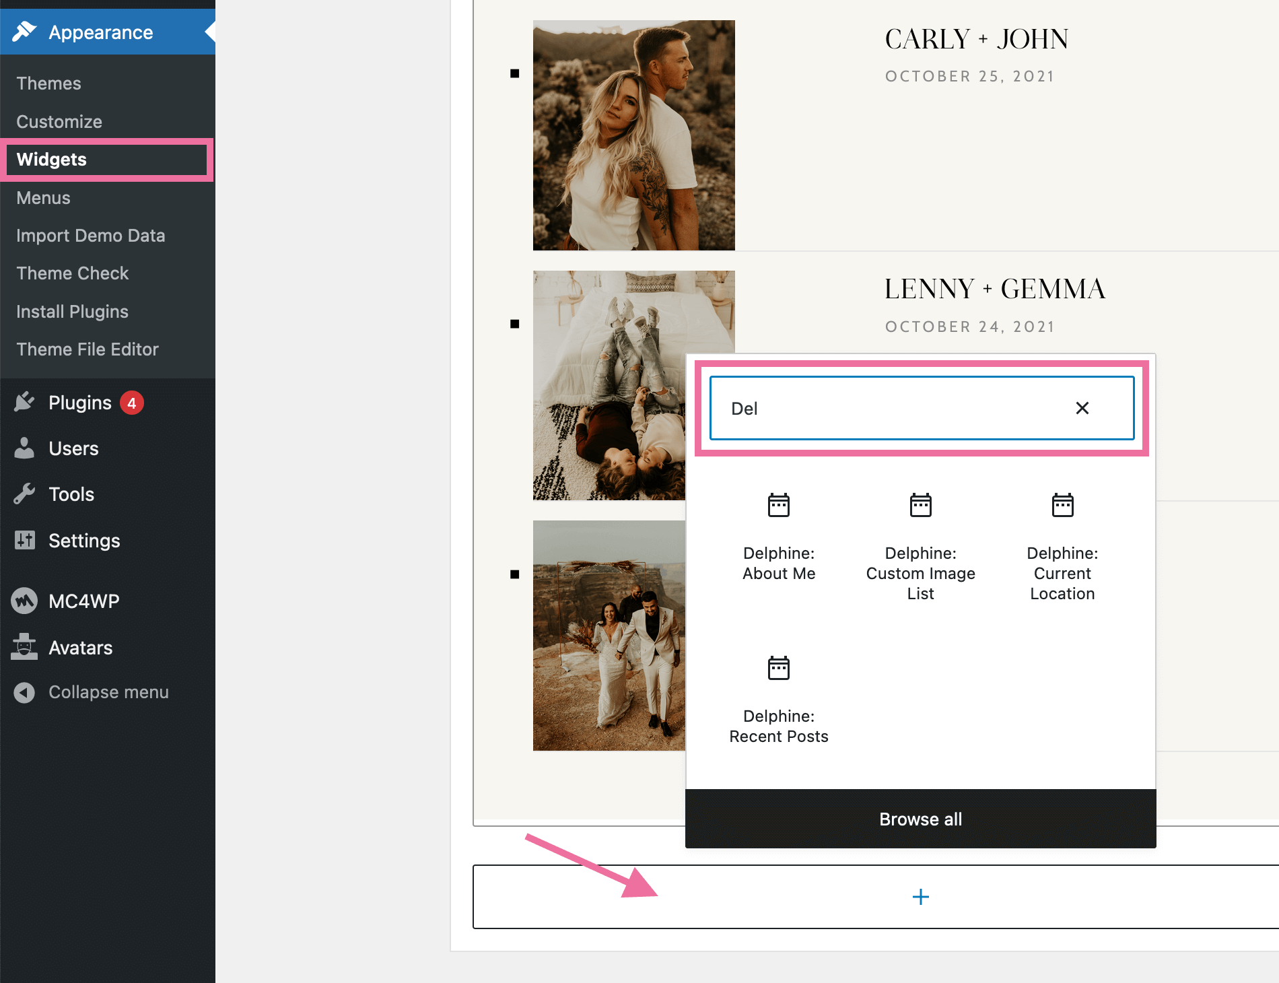
Task: Click the Carly + John post thumbnail
Action: (x=633, y=135)
